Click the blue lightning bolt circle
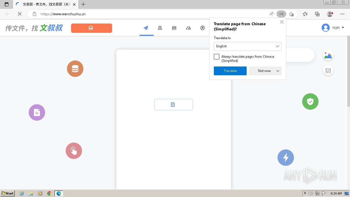The width and height of the screenshot is (350, 197). tap(286, 158)
